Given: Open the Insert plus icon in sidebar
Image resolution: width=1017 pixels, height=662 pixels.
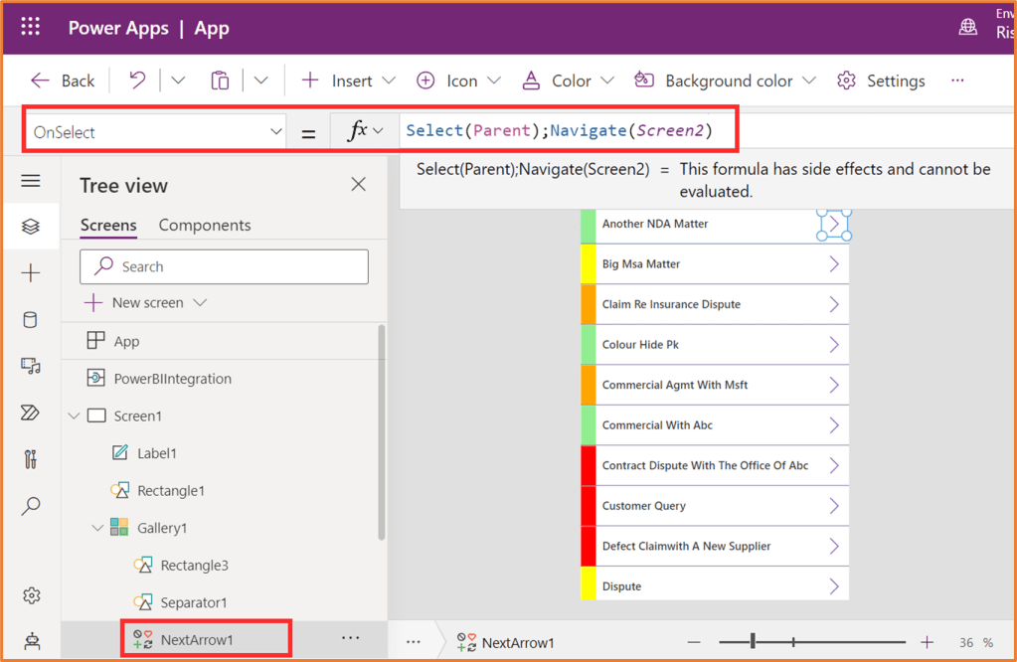Looking at the screenshot, I should click(x=31, y=273).
